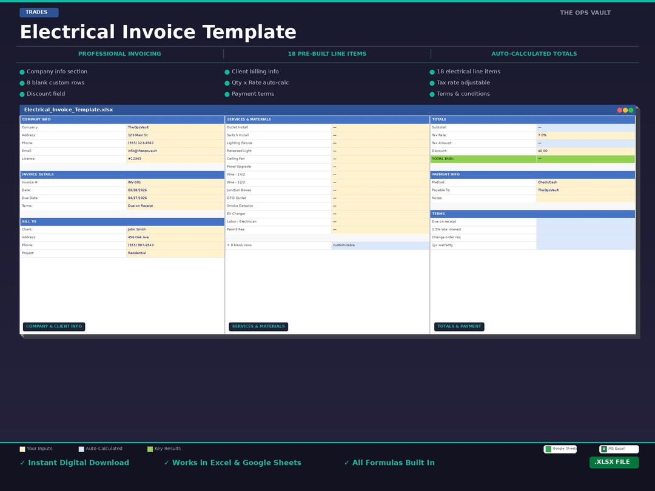Select the '$0.00' discount cell
The width and height of the screenshot is (655, 491).
click(x=586, y=151)
